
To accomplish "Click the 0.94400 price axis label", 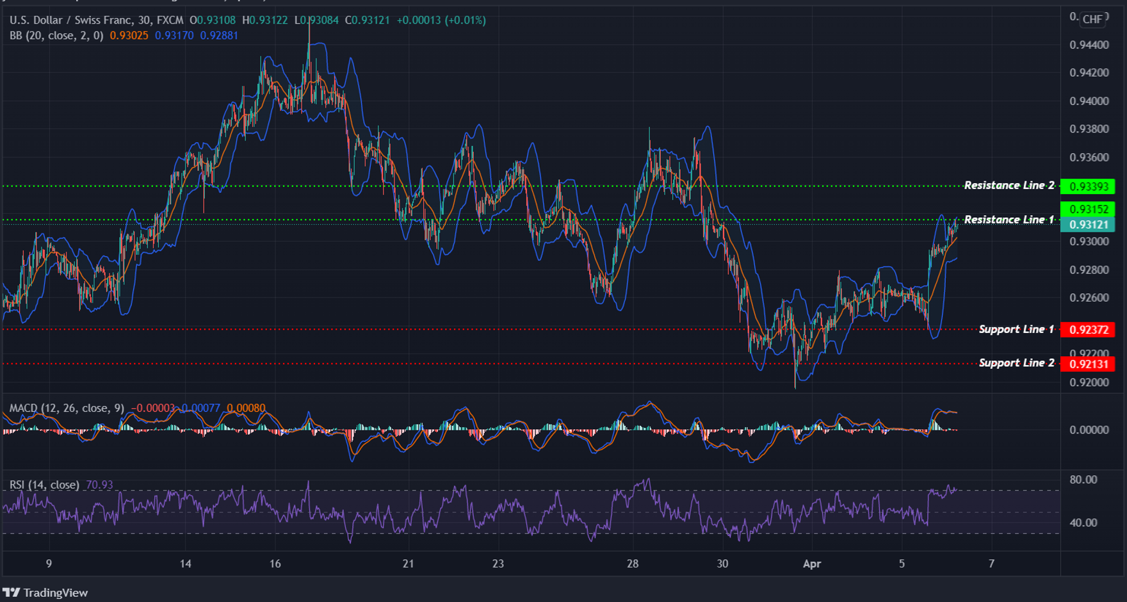I will click(x=1089, y=45).
